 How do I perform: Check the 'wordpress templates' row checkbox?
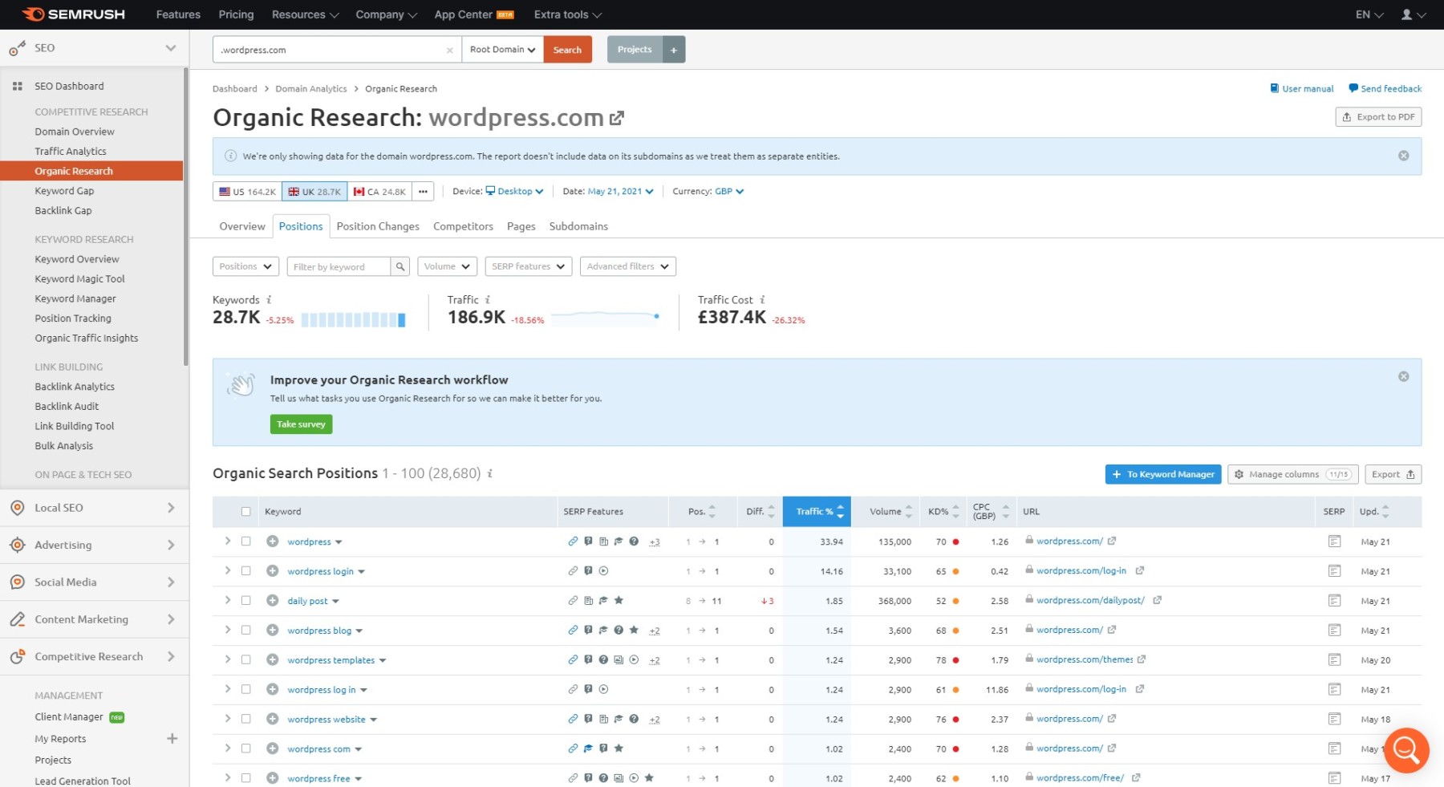(x=246, y=660)
